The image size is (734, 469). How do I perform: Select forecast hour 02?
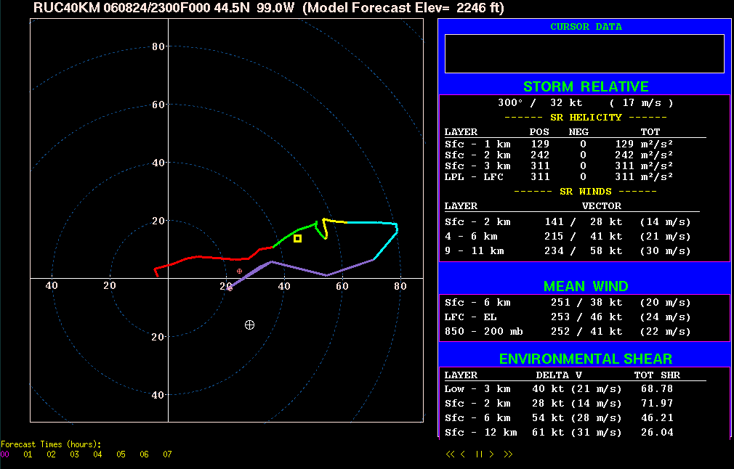tap(52, 454)
